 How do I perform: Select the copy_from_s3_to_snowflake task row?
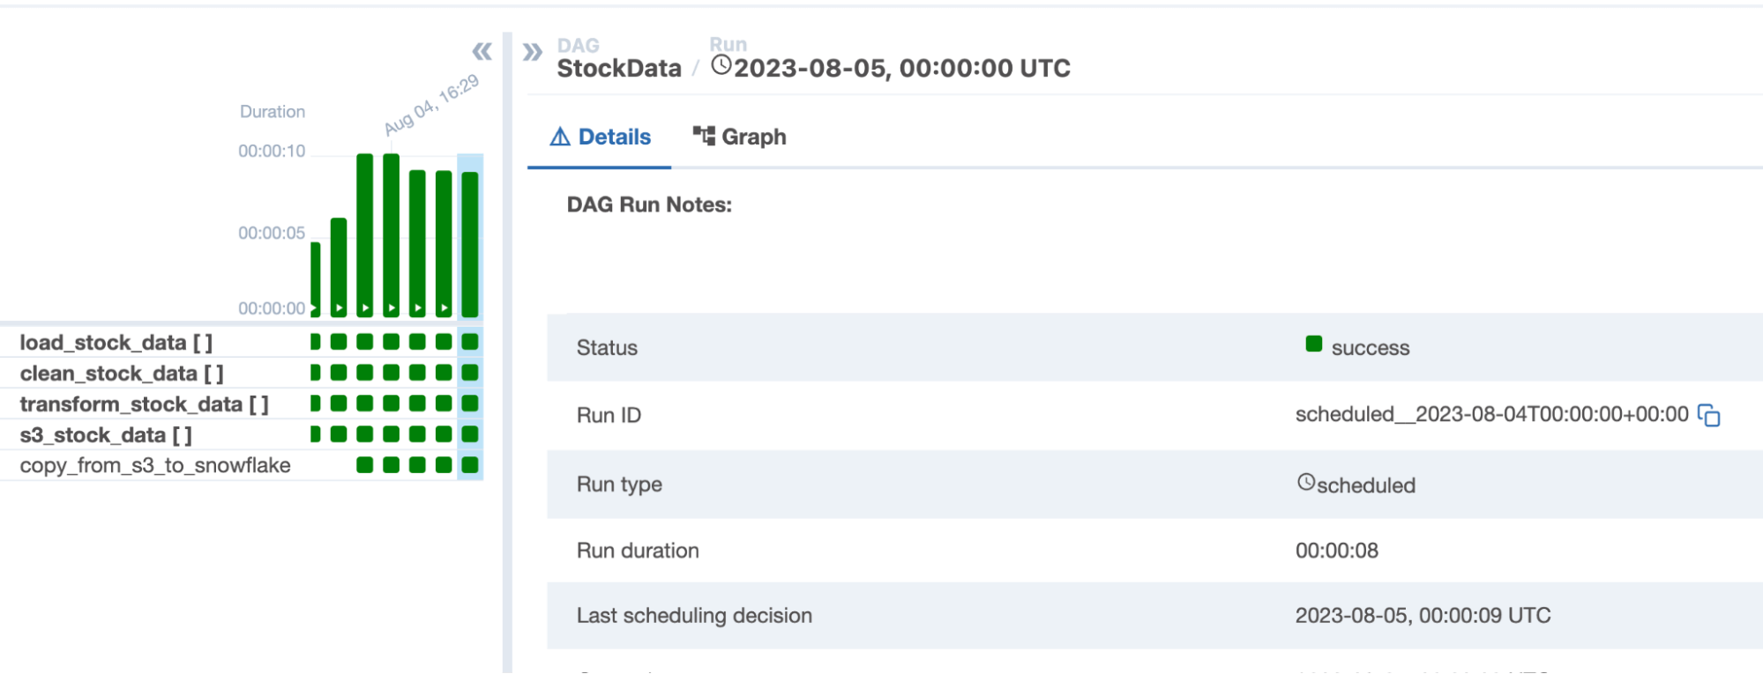point(155,465)
